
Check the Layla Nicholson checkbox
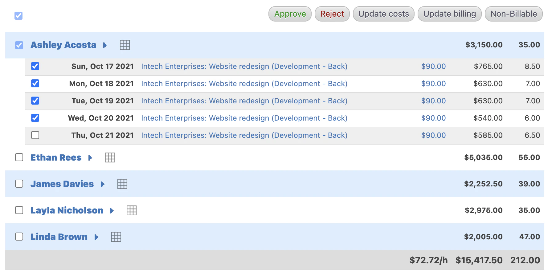click(x=19, y=210)
